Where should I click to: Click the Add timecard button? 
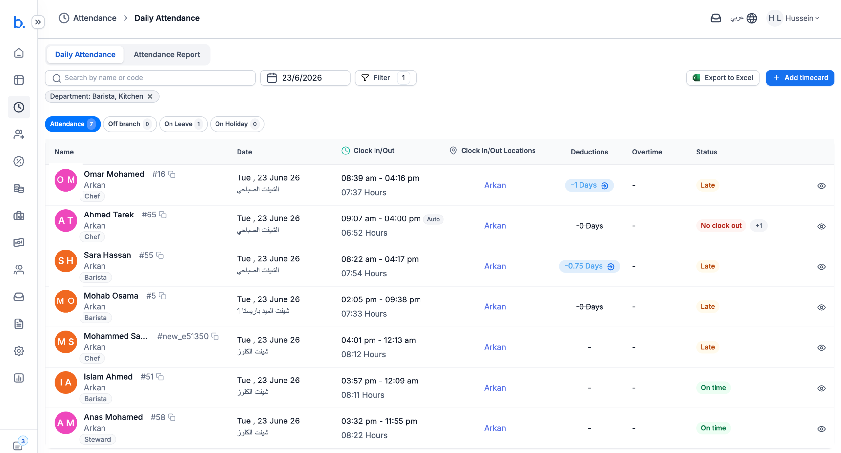800,78
